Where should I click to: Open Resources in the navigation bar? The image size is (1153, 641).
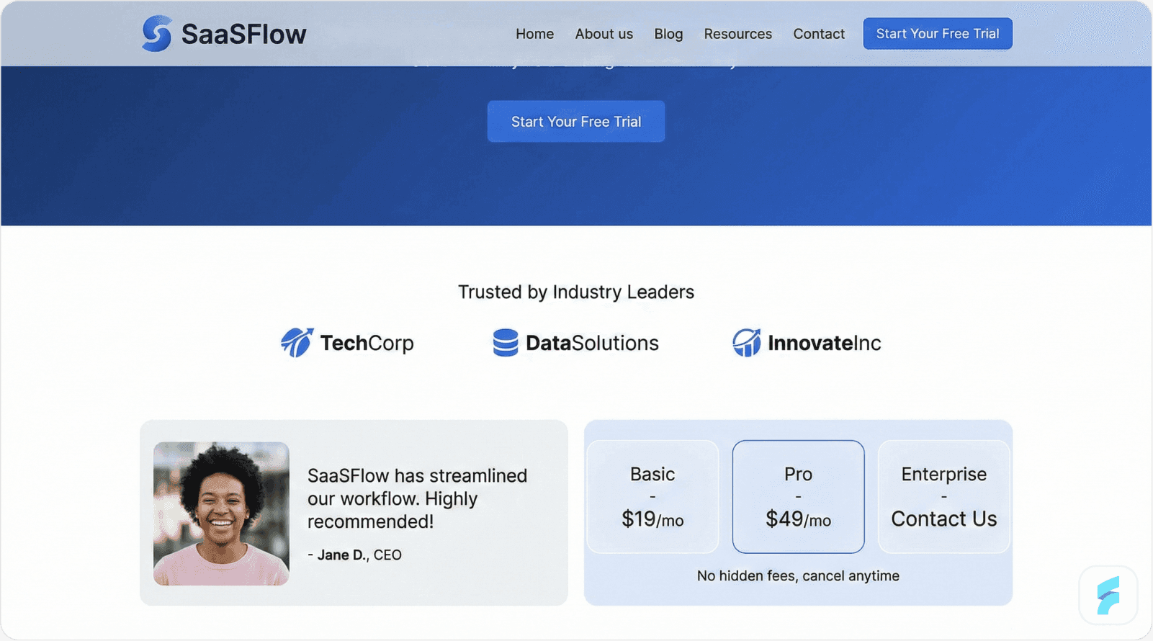[737, 34]
